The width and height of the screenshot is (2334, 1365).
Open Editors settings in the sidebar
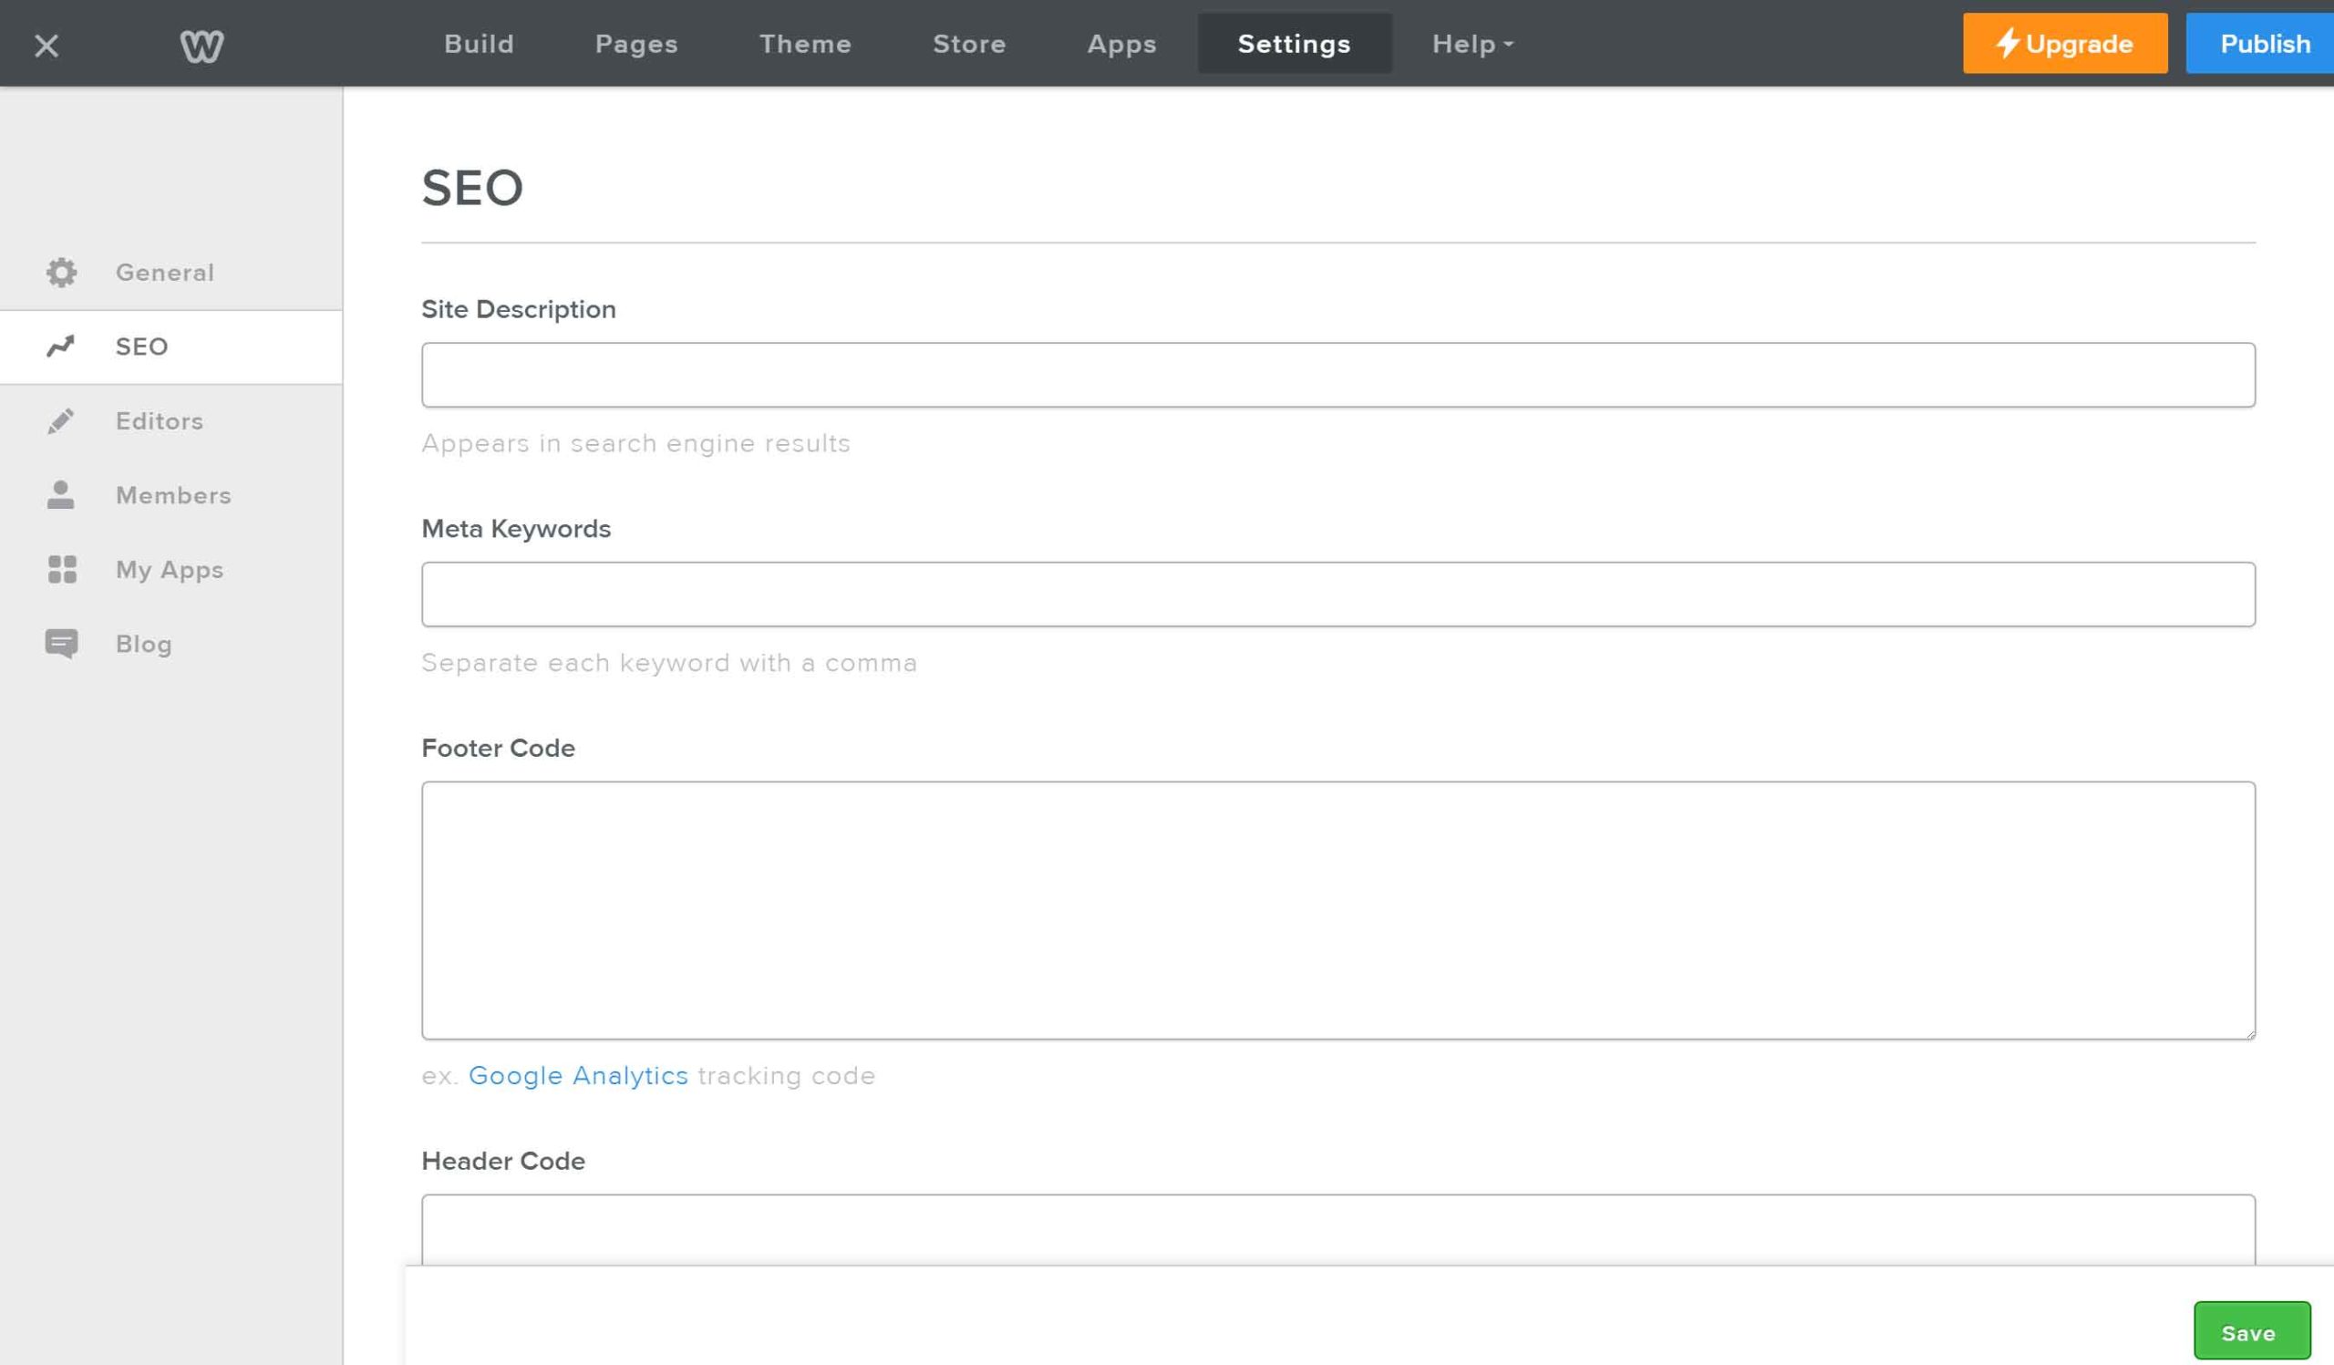click(171, 421)
